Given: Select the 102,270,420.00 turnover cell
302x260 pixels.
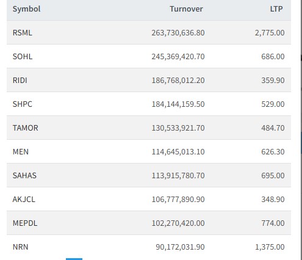Looking at the screenshot, I should [178, 223].
